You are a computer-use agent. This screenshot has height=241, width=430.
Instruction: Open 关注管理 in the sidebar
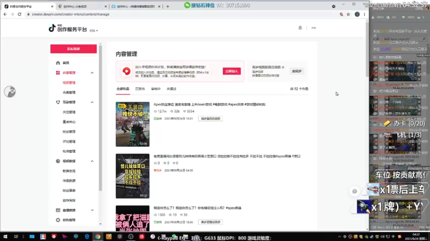click(69, 112)
